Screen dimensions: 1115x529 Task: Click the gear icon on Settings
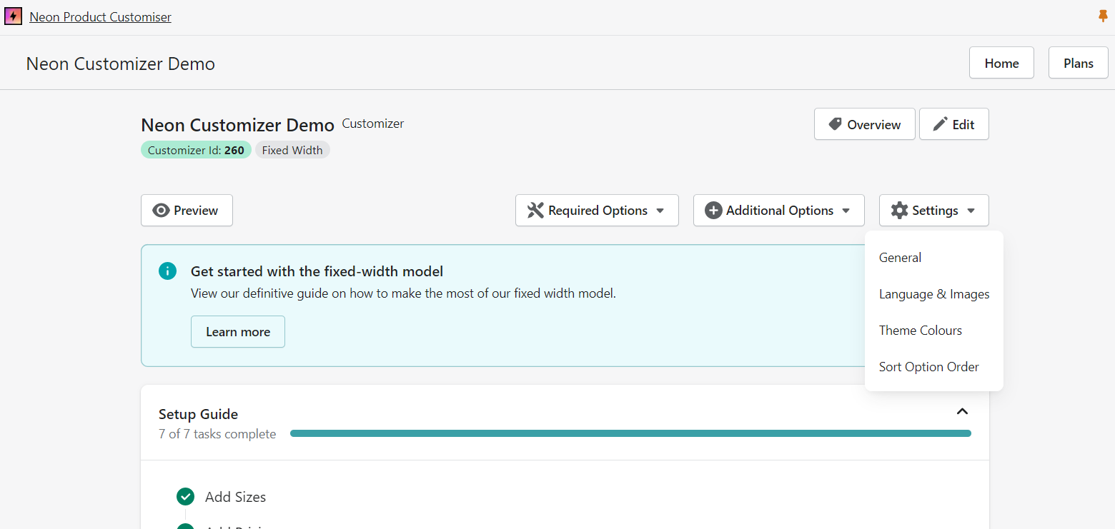[899, 211]
